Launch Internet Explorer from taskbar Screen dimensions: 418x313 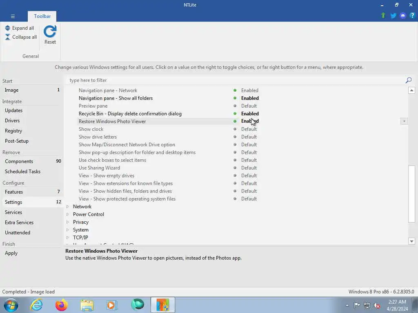[x=36, y=305]
